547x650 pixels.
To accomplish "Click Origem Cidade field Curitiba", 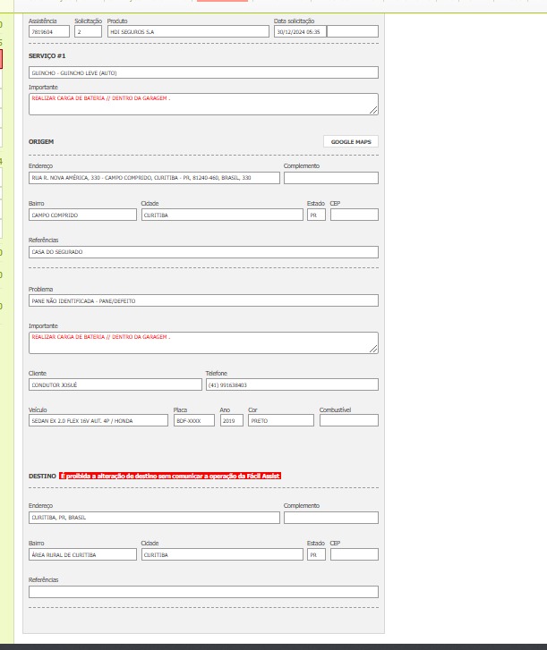I will [222, 215].
